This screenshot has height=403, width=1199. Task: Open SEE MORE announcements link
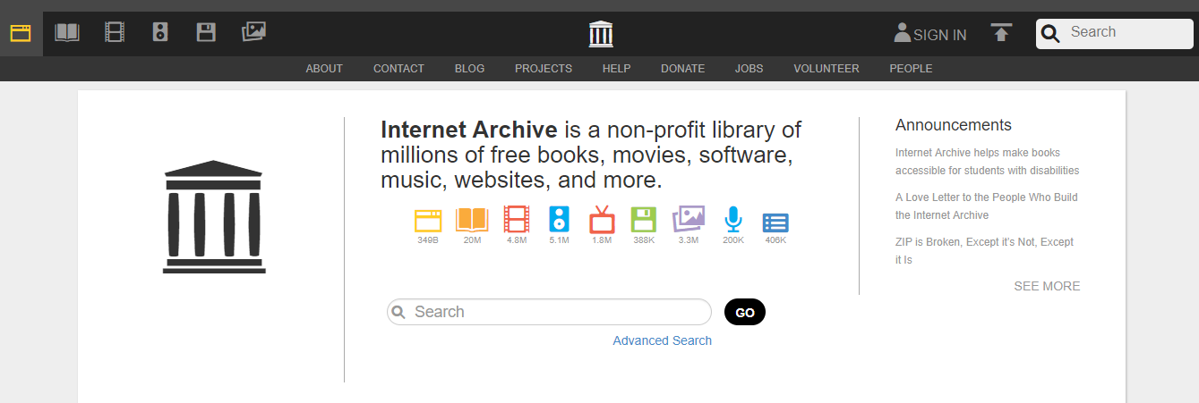tap(1046, 286)
